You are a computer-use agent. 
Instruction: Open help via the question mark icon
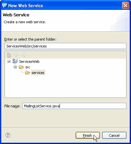[8, 135]
